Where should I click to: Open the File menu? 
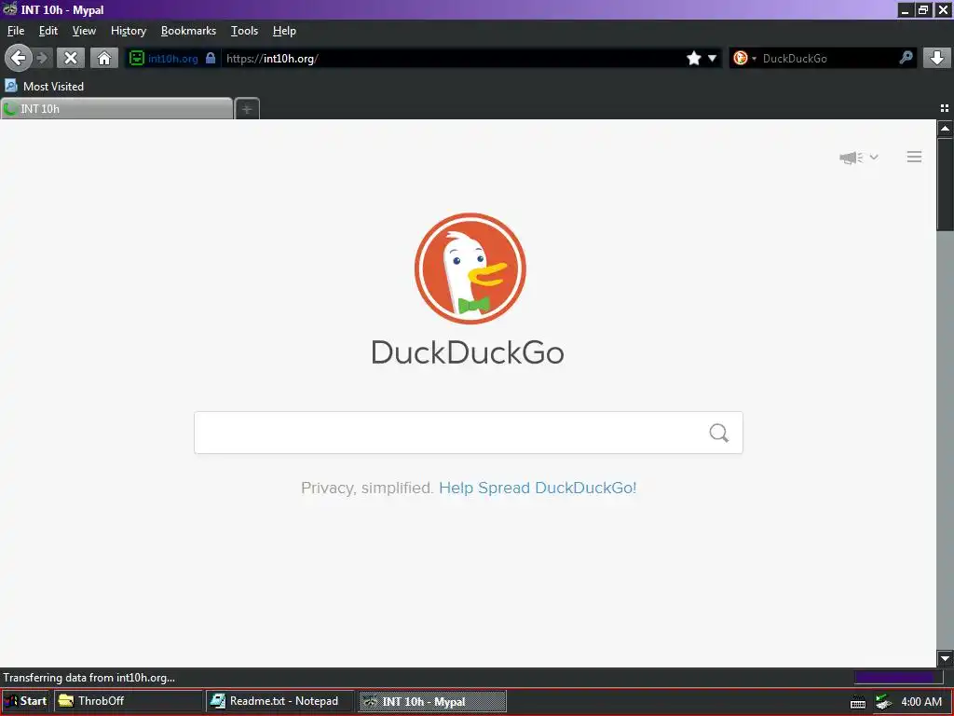(16, 31)
